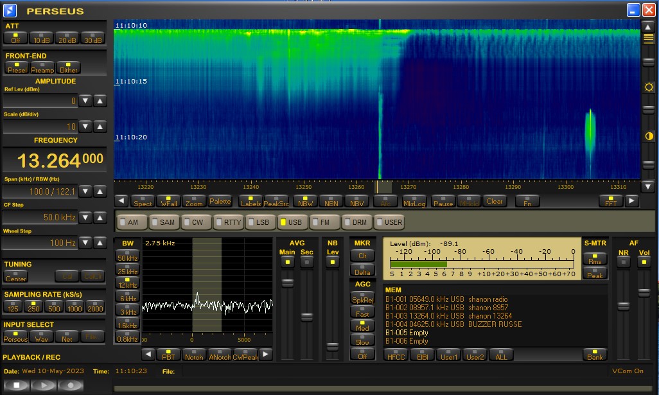Select DRM mode
Image resolution: width=659 pixels, height=395 pixels.
[x=357, y=222]
